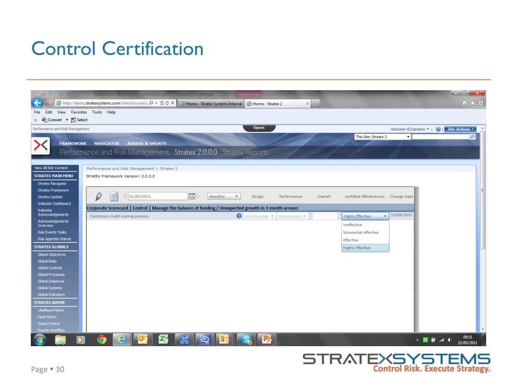The width and height of the screenshot is (517, 387).
Task: Click the 01/05/2011 date input field
Action: coord(158,197)
